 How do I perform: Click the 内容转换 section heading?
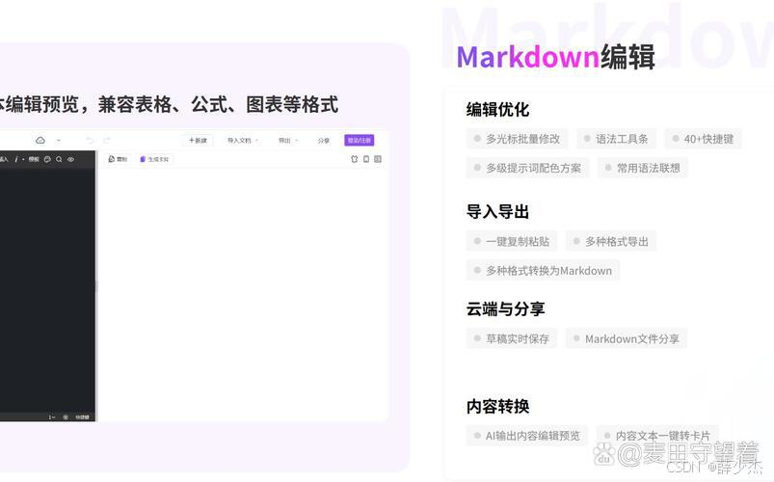tap(497, 406)
